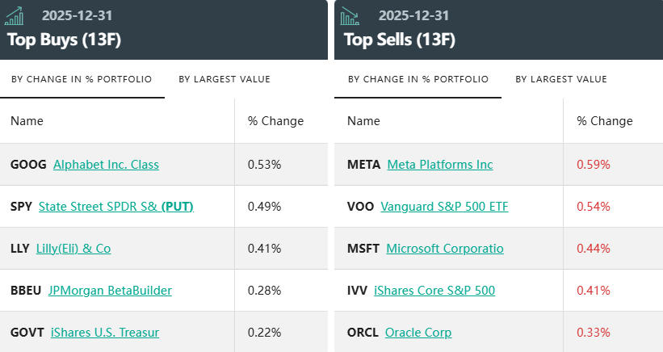663x352 pixels.
Task: Click the iShares U.S. Treasur link
Action: (x=104, y=333)
